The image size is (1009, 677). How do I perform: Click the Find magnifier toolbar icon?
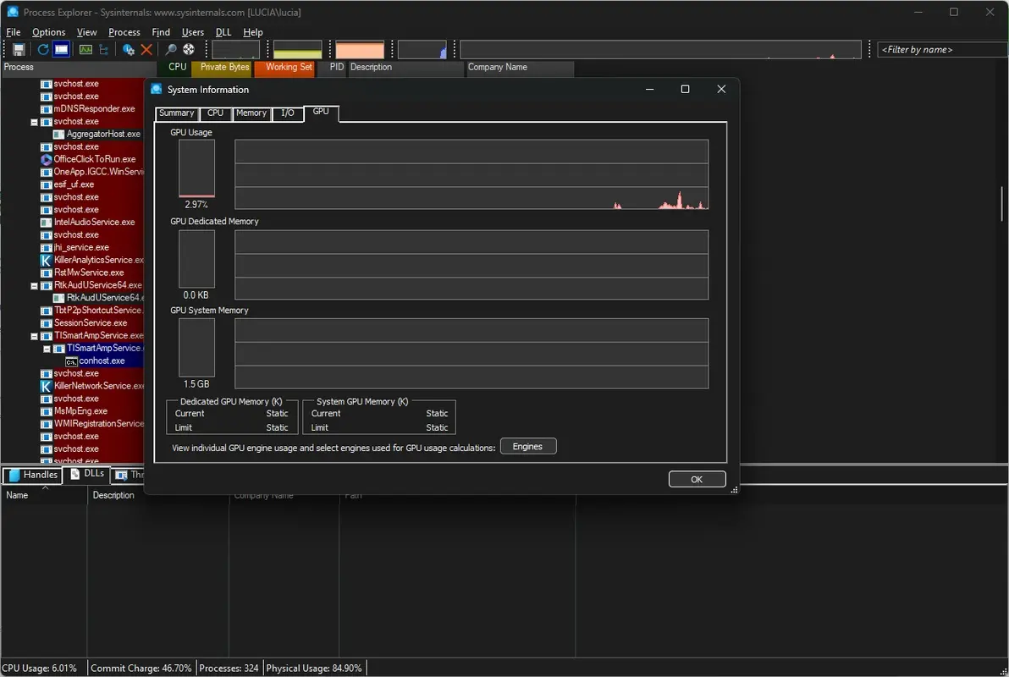tap(171, 50)
